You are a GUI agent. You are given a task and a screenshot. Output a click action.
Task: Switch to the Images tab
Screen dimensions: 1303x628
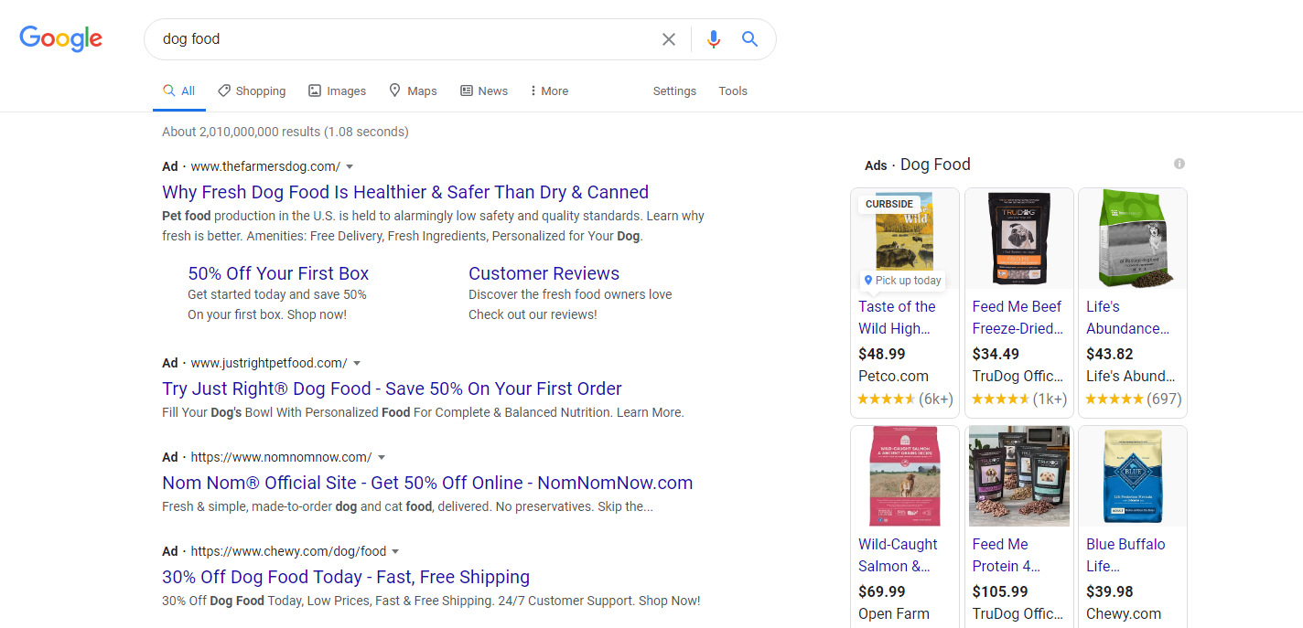click(x=337, y=90)
